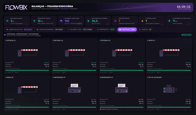This screenshot has width=196, height=115.
Task: Click the Saída 01 green status dot
Action: [148, 40]
